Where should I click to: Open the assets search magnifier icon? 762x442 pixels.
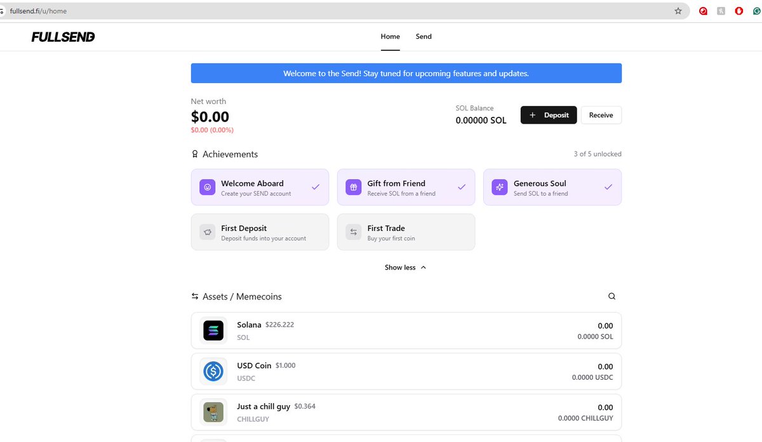(x=612, y=296)
